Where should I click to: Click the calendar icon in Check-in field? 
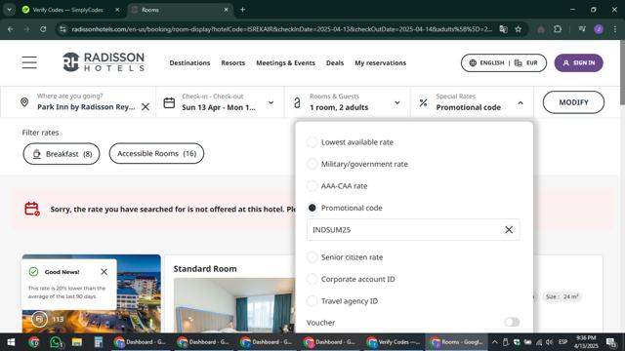(x=169, y=102)
